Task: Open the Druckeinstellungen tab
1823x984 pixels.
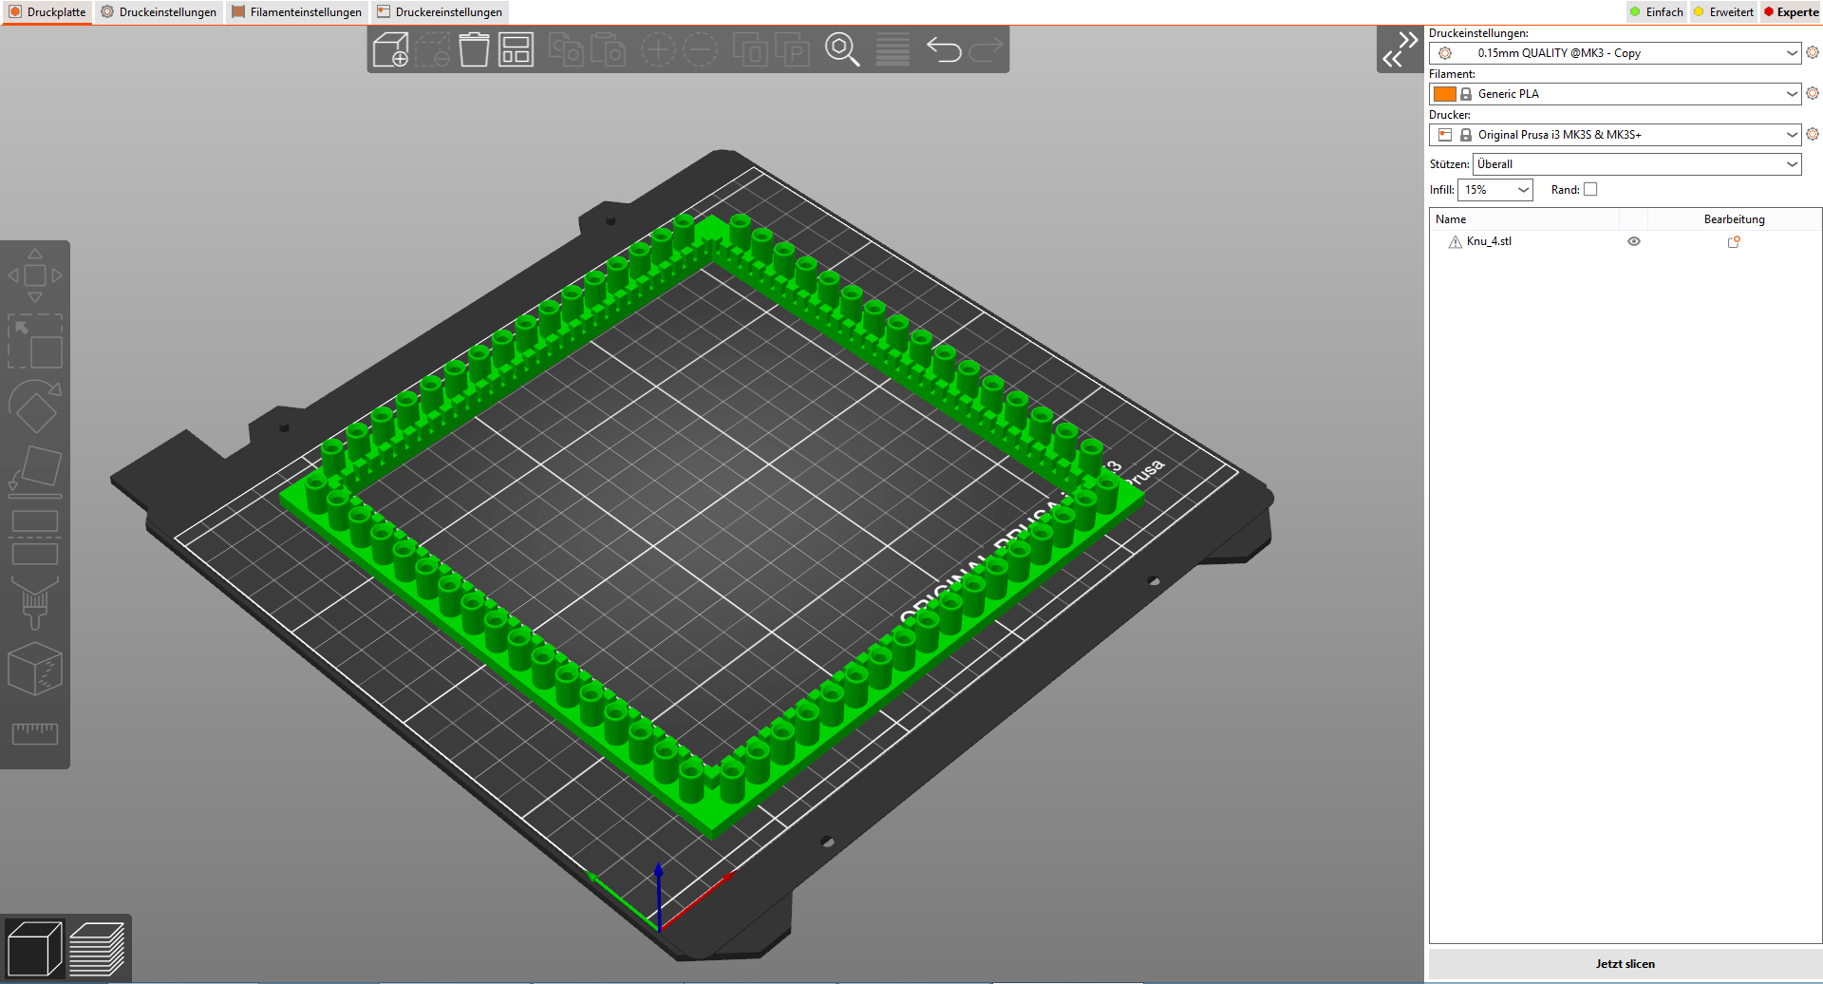Action: click(159, 12)
